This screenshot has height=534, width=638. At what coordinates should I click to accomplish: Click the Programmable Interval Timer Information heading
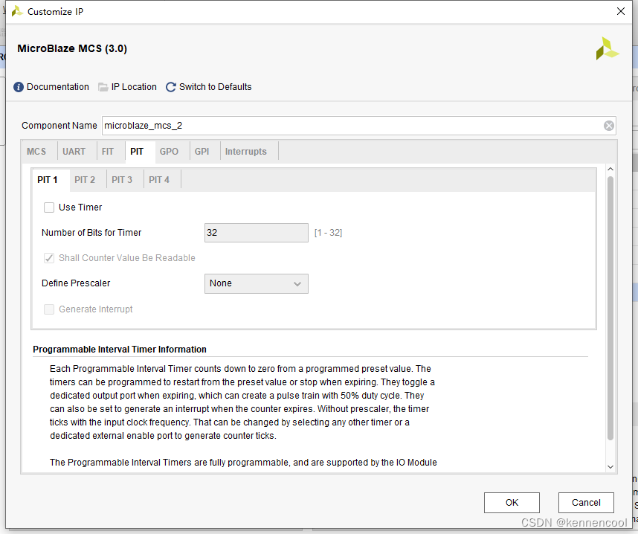[x=120, y=350]
